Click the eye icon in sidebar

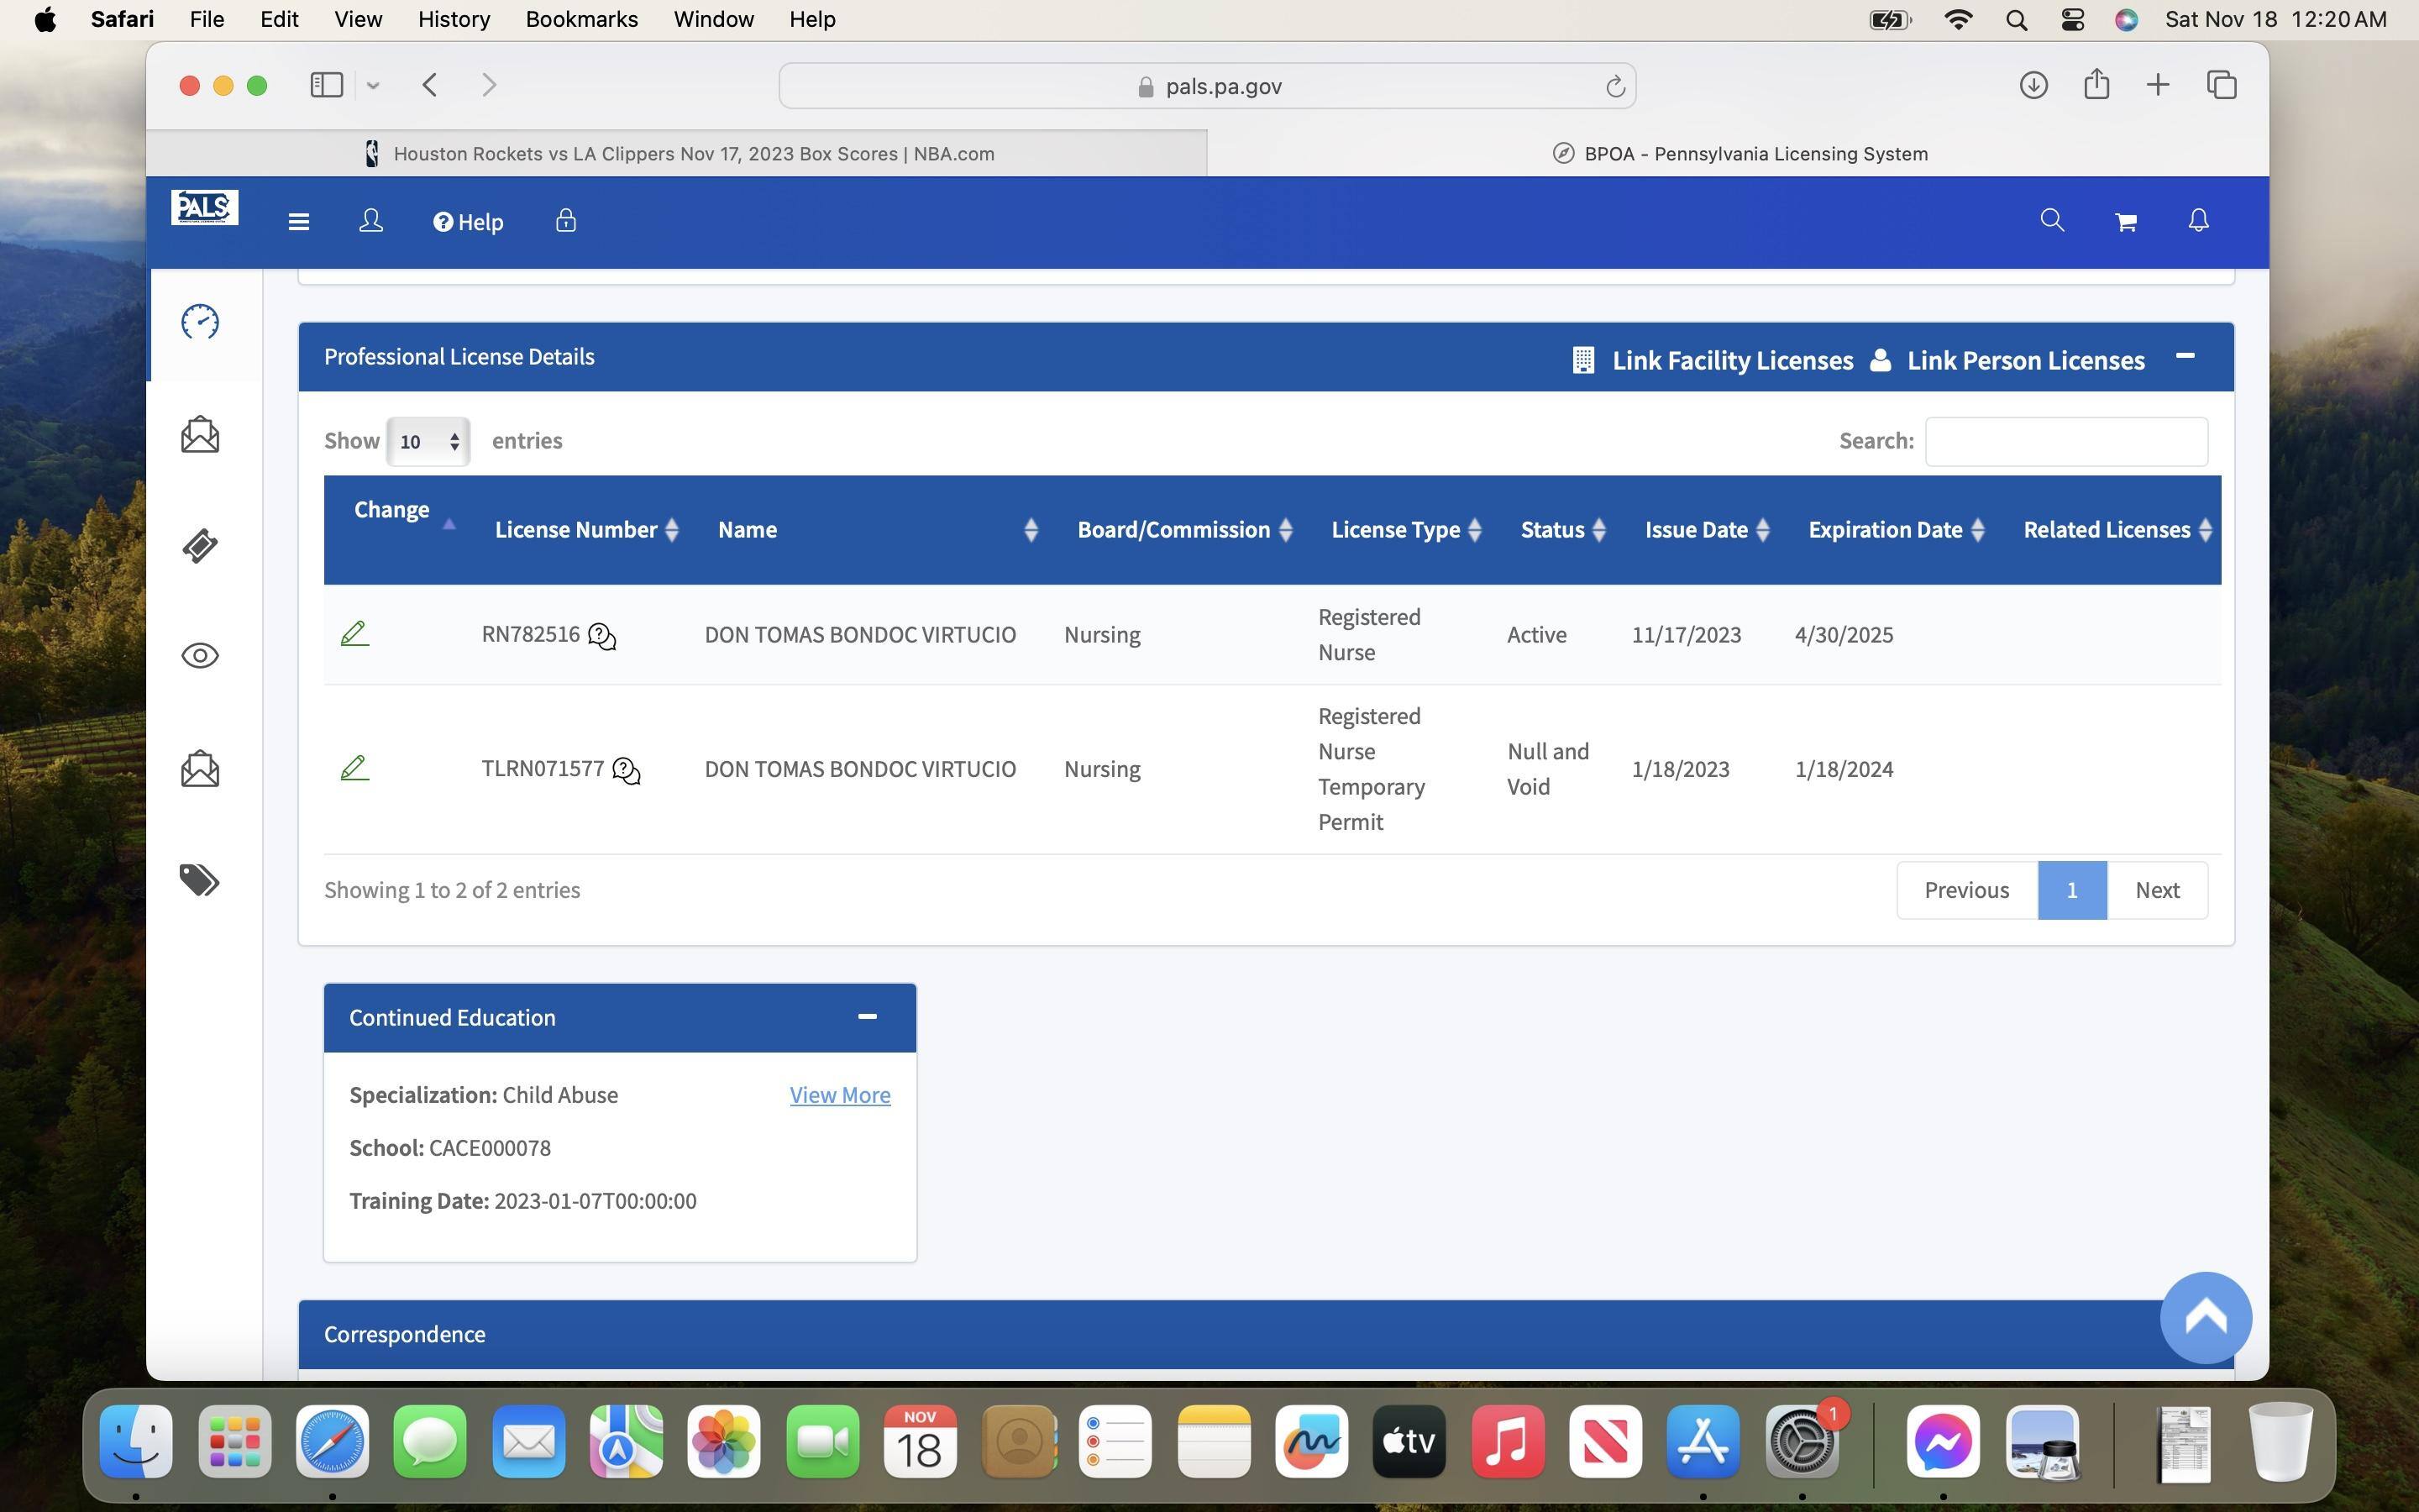tap(200, 656)
